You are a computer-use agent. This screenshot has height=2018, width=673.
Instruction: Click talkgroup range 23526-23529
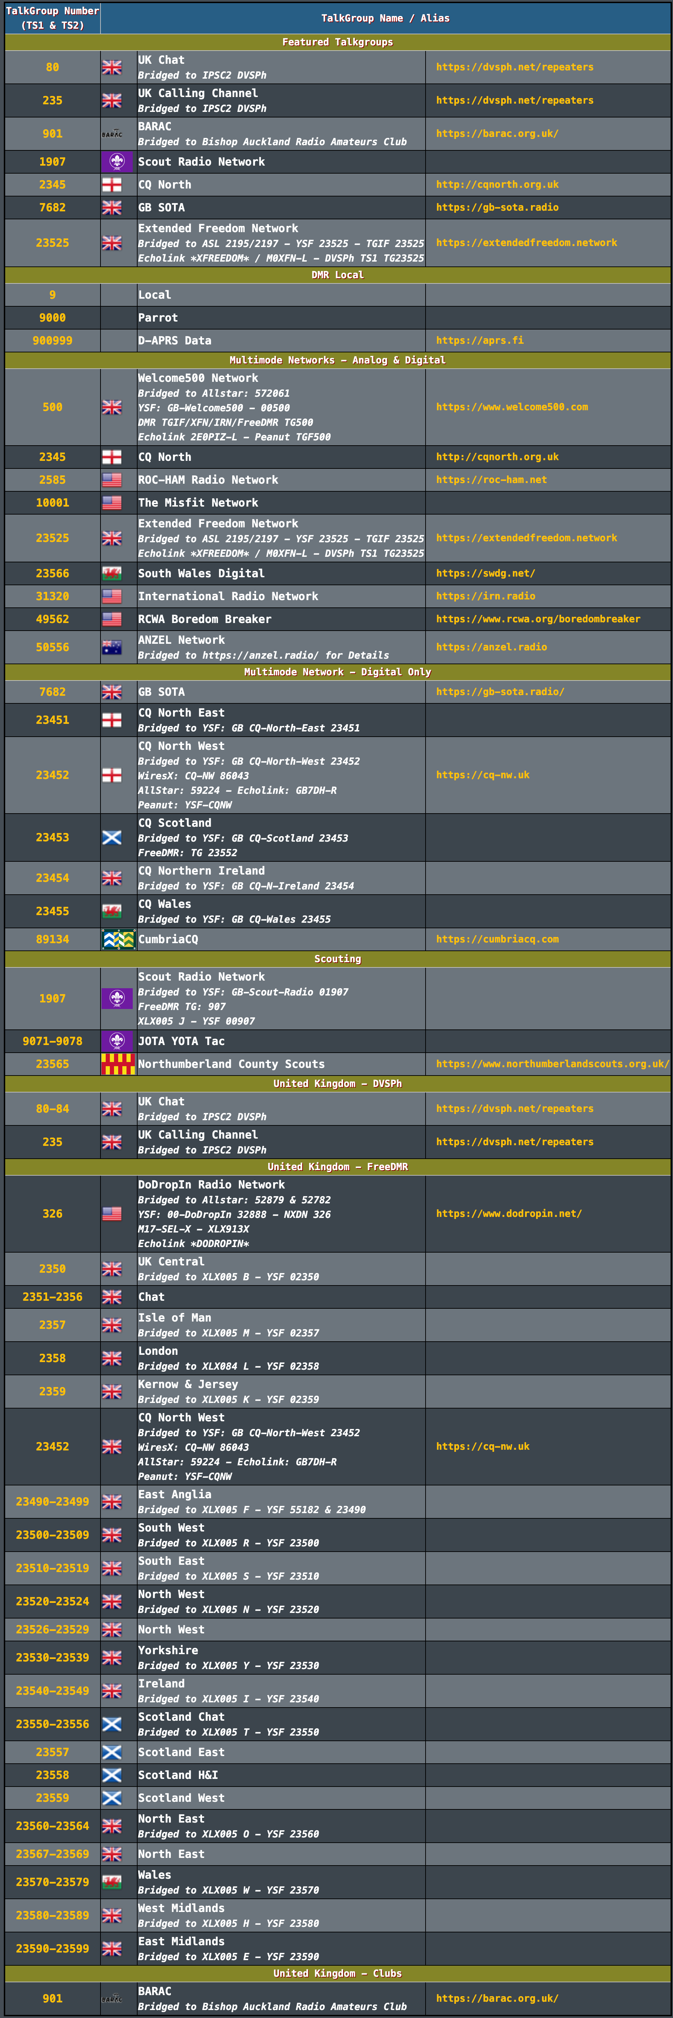click(x=52, y=1630)
